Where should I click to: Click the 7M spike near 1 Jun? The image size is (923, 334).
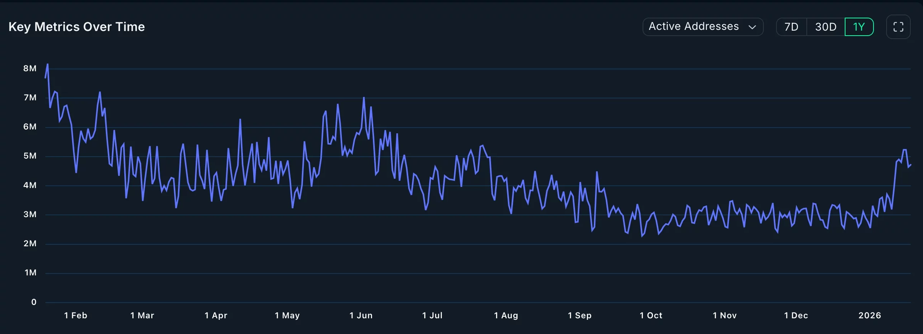(364, 98)
